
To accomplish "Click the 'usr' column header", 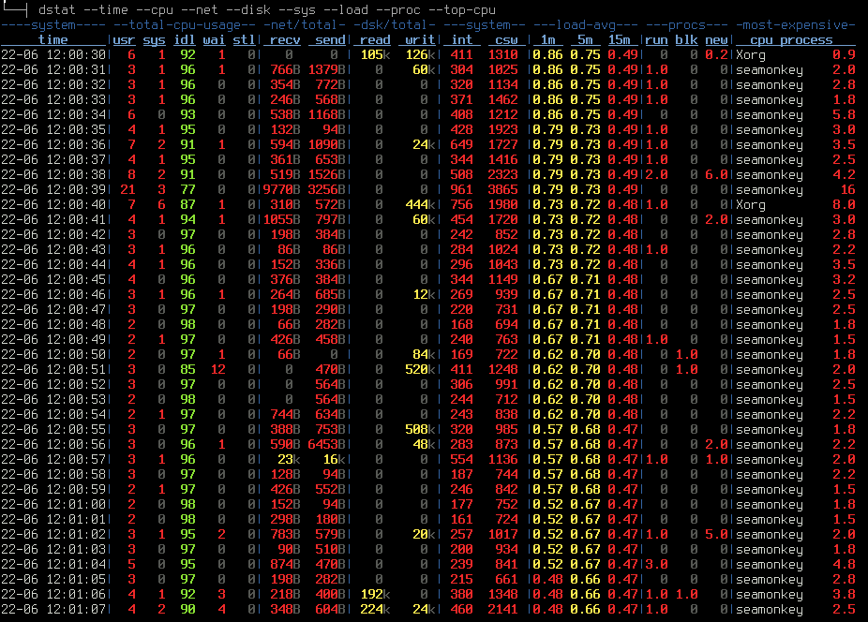I will (124, 40).
